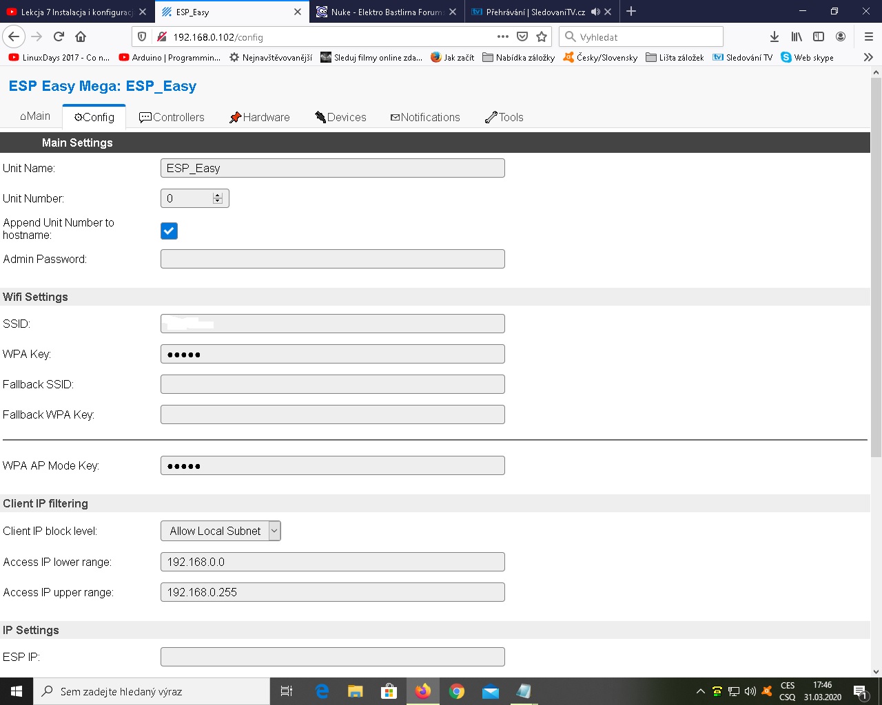Open the downloads arrow icon
882x705 pixels.
[774, 36]
